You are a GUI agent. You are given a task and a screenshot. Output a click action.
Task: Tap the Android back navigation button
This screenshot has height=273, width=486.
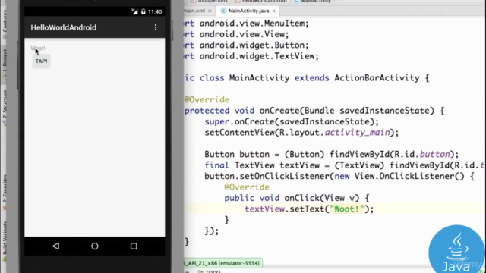[55, 246]
